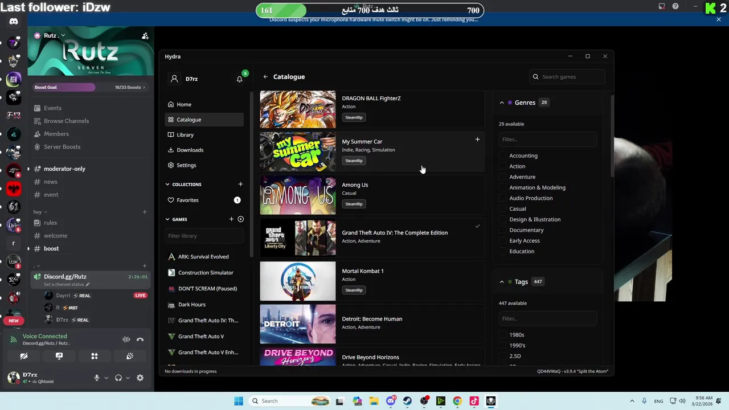This screenshot has height=410, width=729.
Task: Open Members in Discord
Action: tap(90, 134)
